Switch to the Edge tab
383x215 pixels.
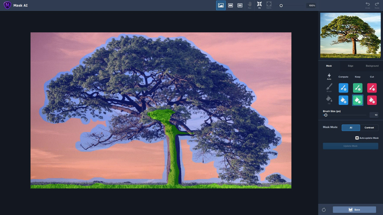click(x=351, y=66)
